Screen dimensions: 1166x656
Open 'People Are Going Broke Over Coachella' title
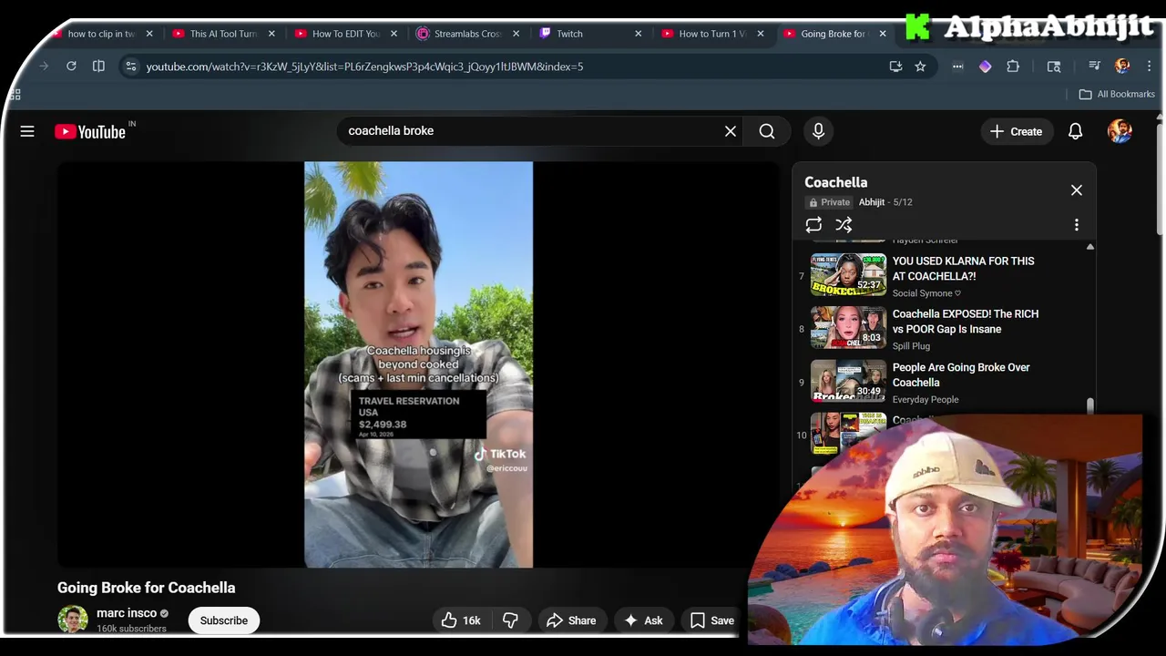coord(961,374)
